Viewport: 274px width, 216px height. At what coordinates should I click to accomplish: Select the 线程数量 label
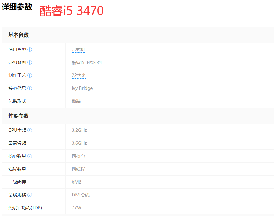tap(17, 169)
